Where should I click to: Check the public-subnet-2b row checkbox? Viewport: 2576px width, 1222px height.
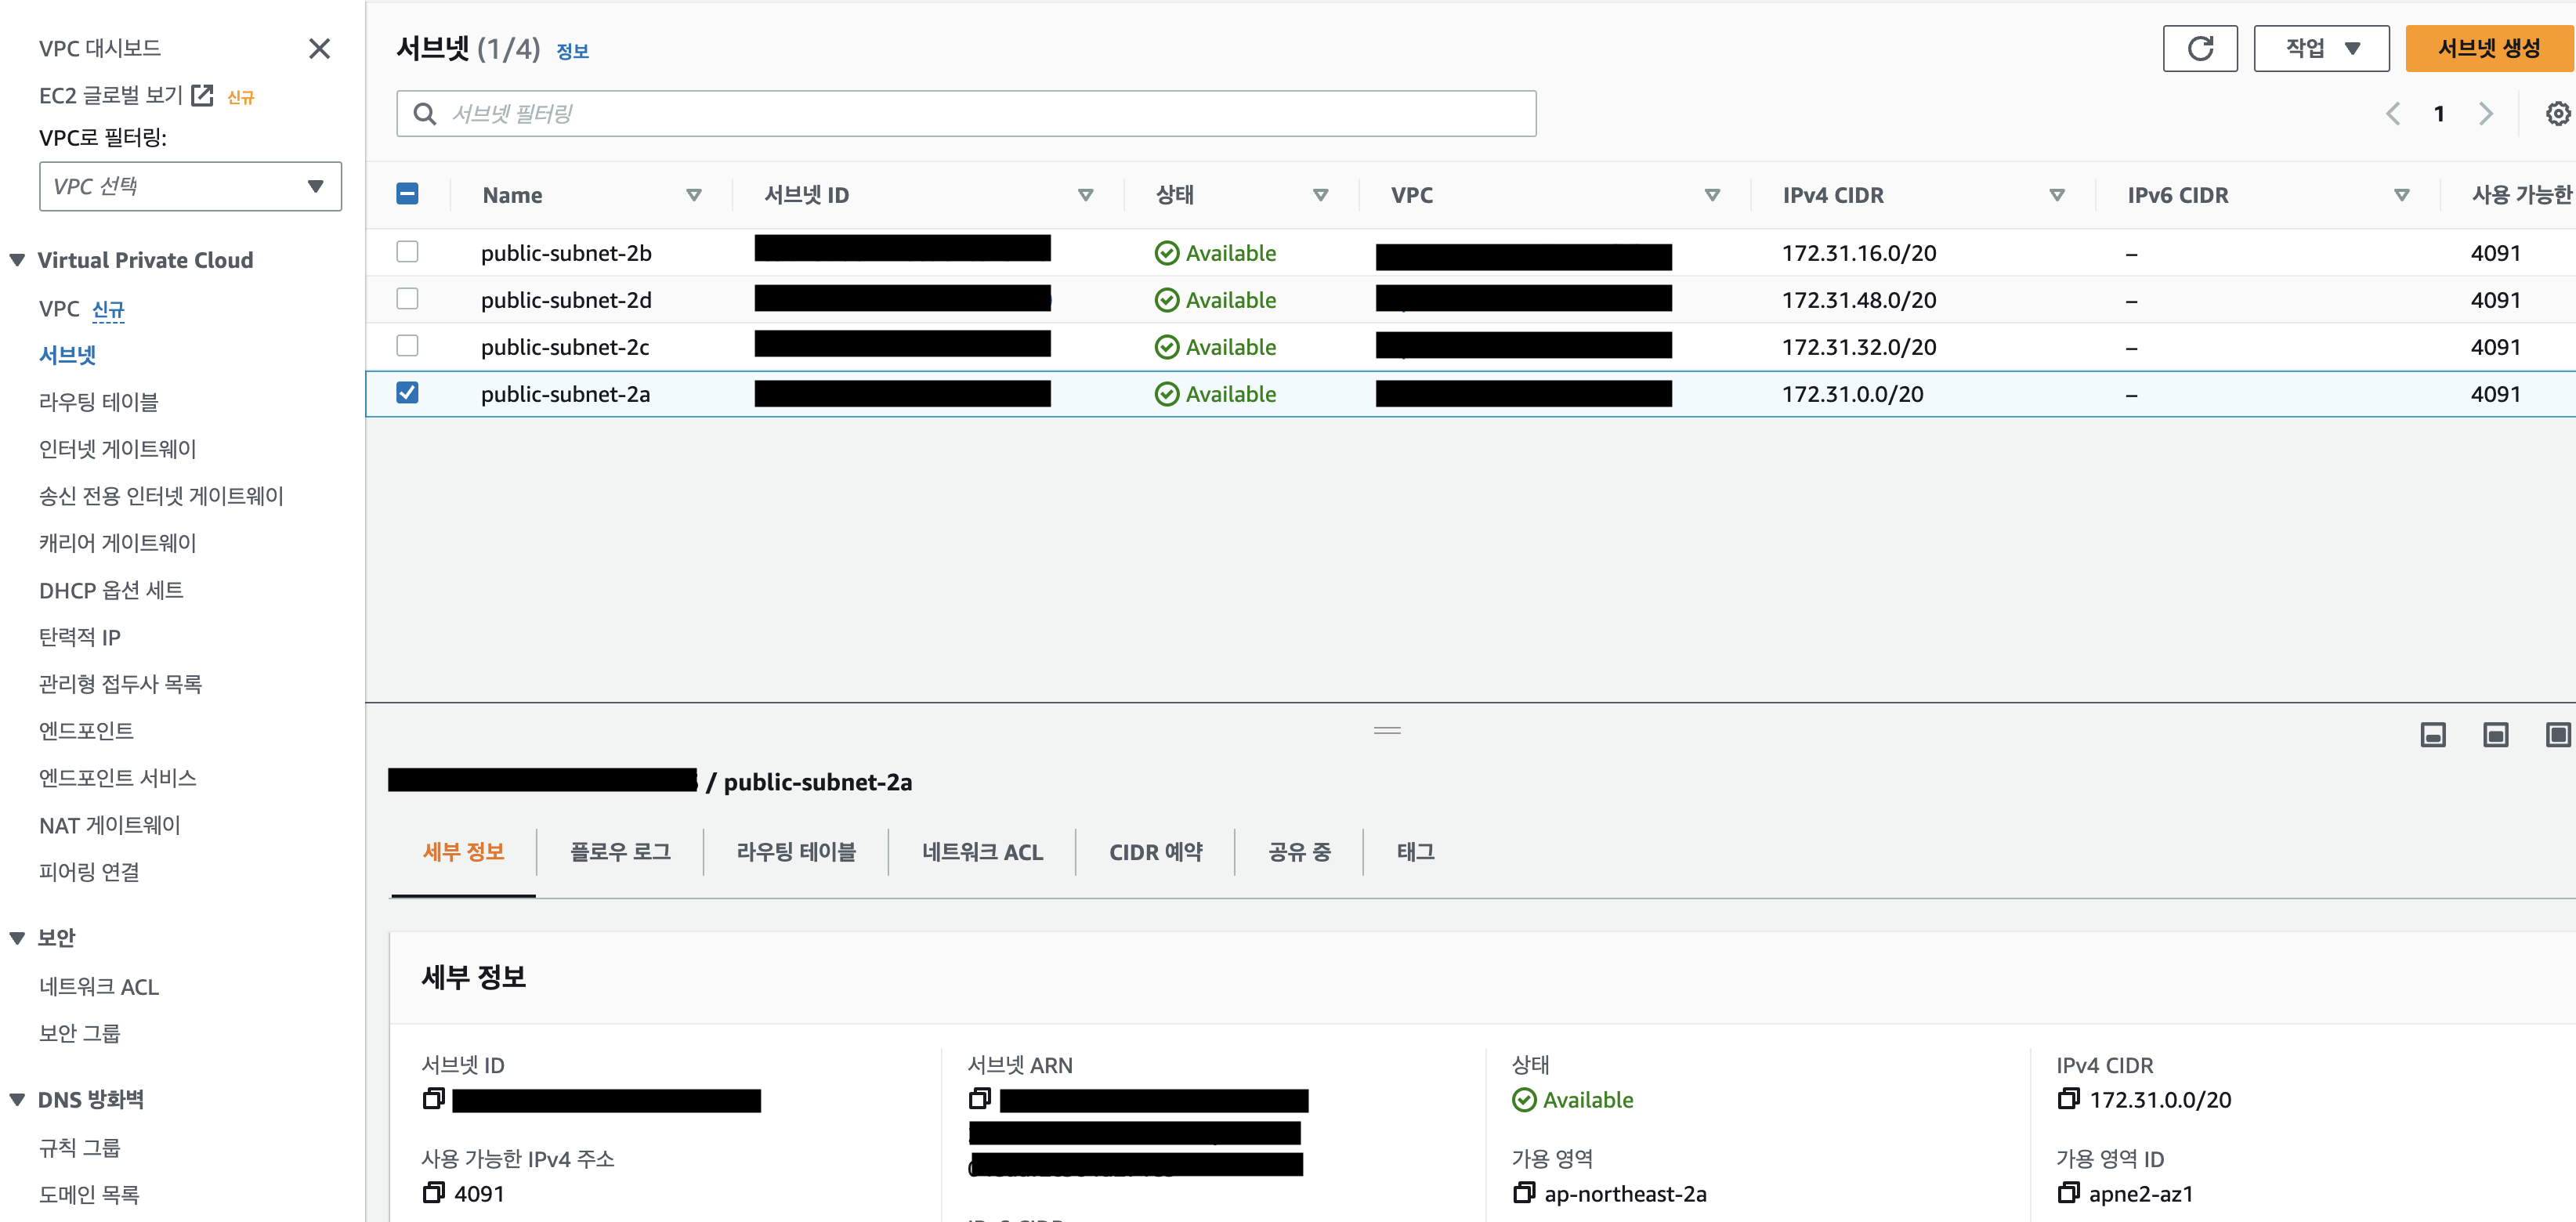[407, 252]
